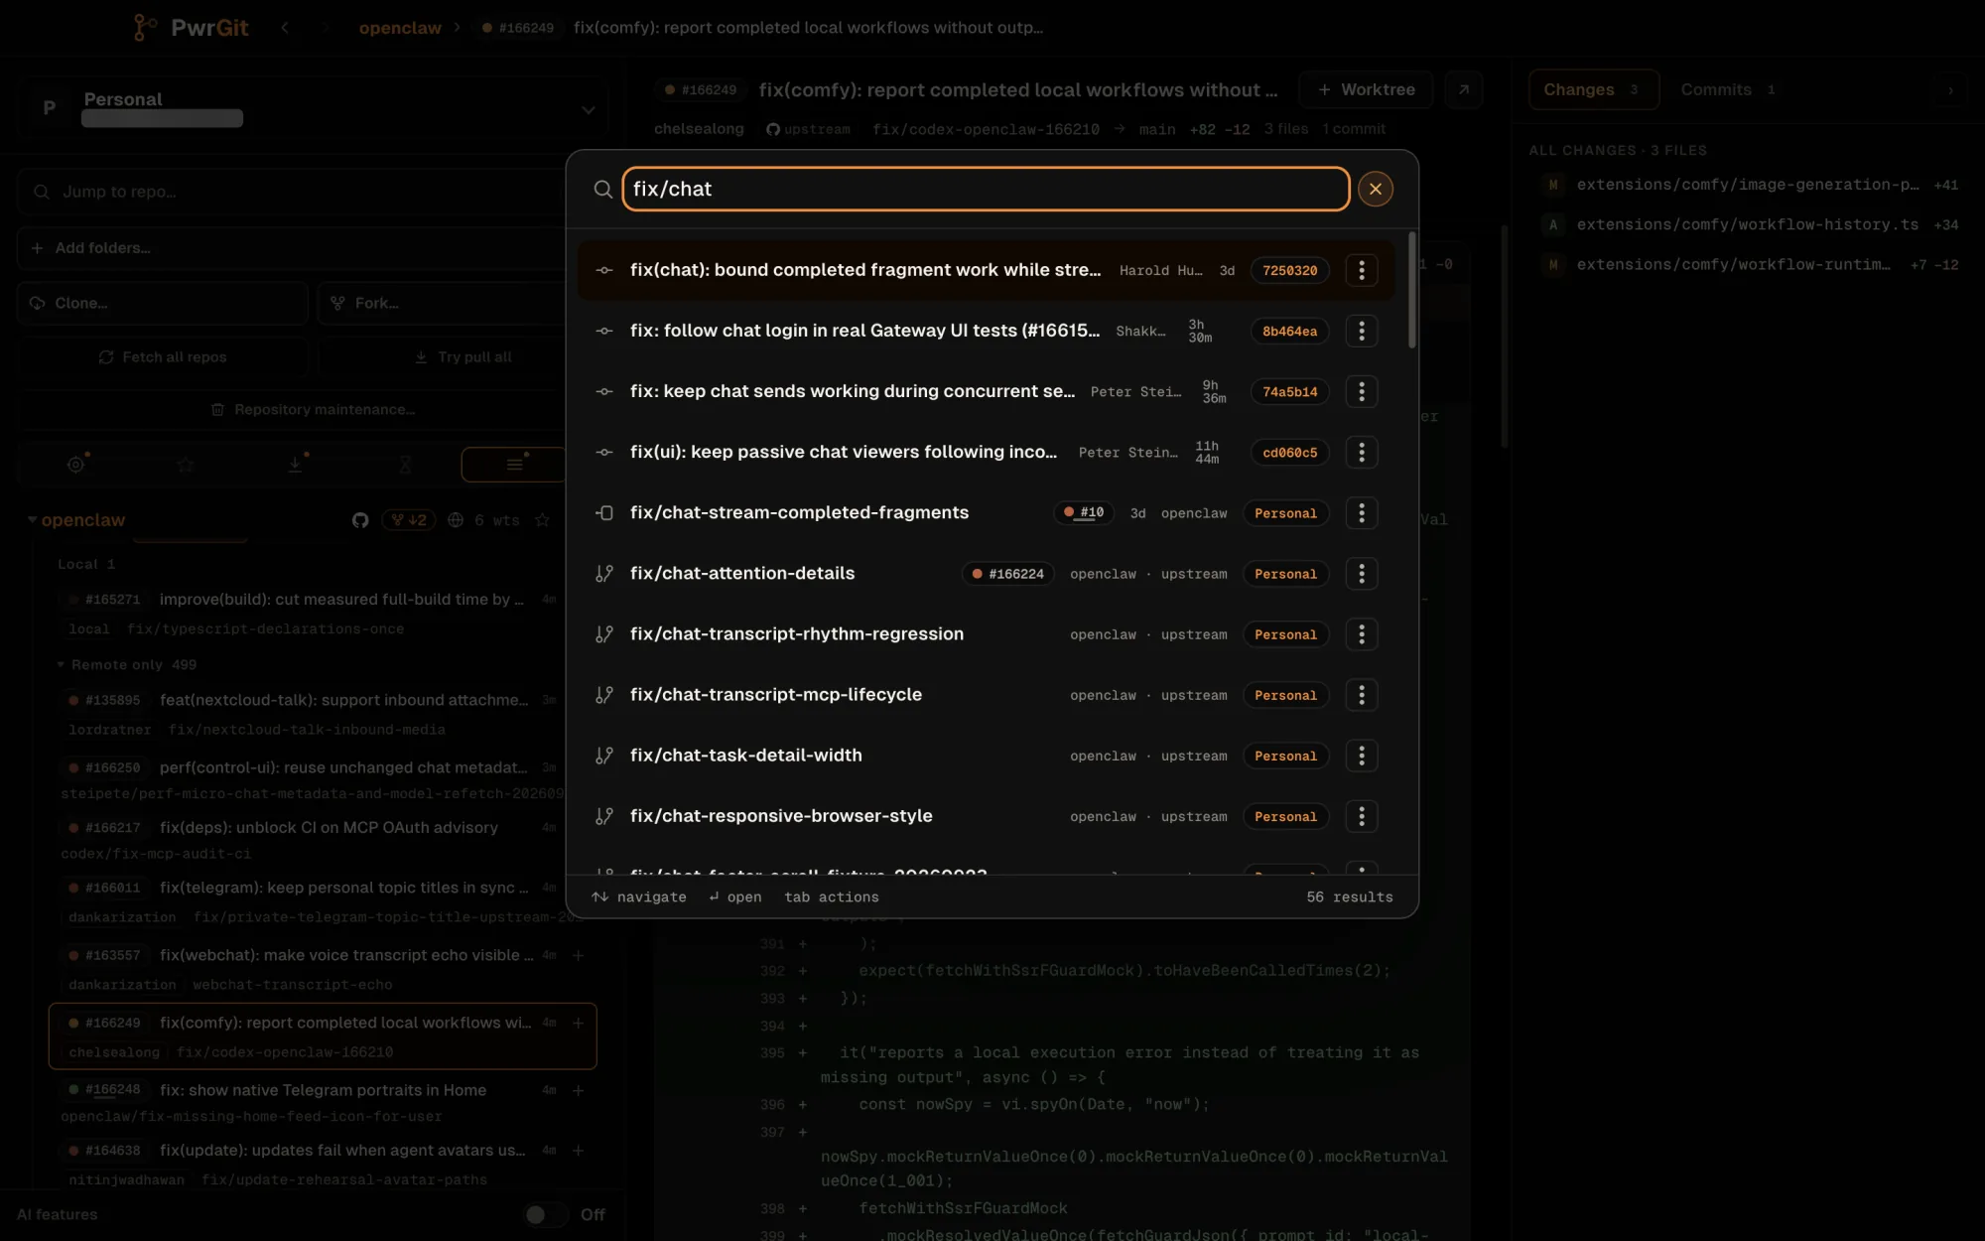Select fix(chat): bound completed fragment work result

pyautogui.click(x=986, y=270)
